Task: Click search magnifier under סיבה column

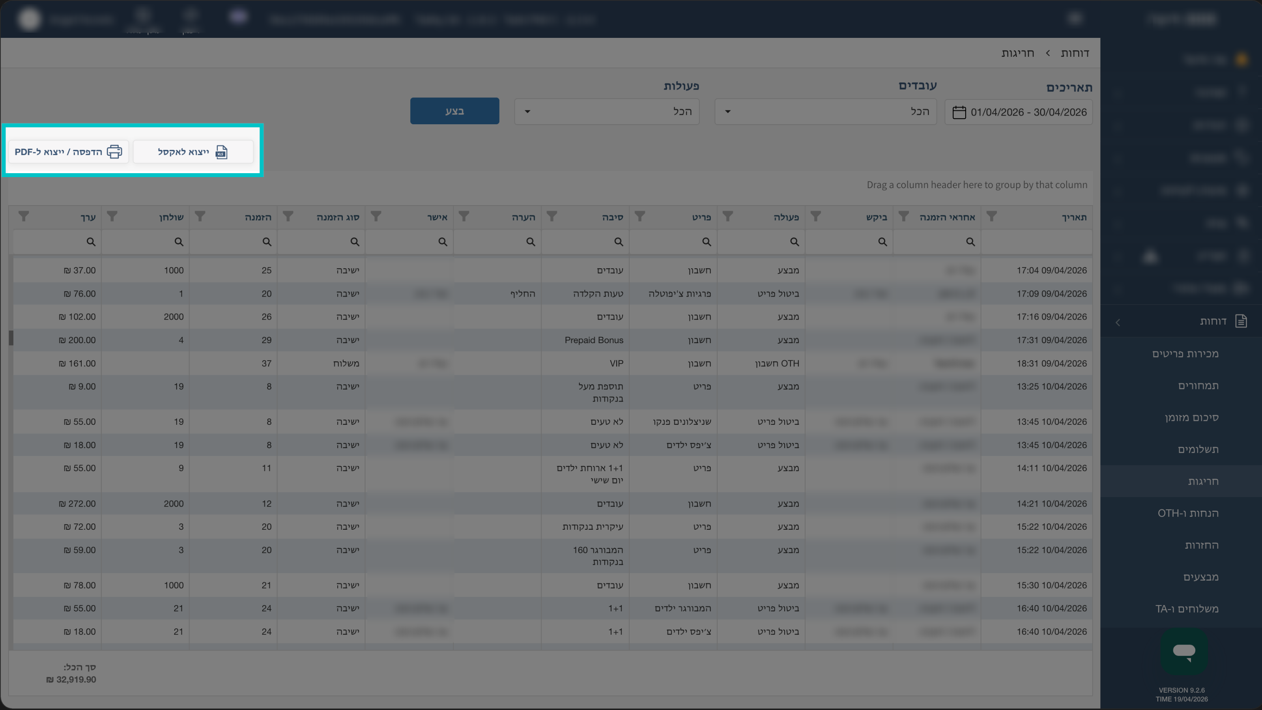Action: pyautogui.click(x=618, y=242)
